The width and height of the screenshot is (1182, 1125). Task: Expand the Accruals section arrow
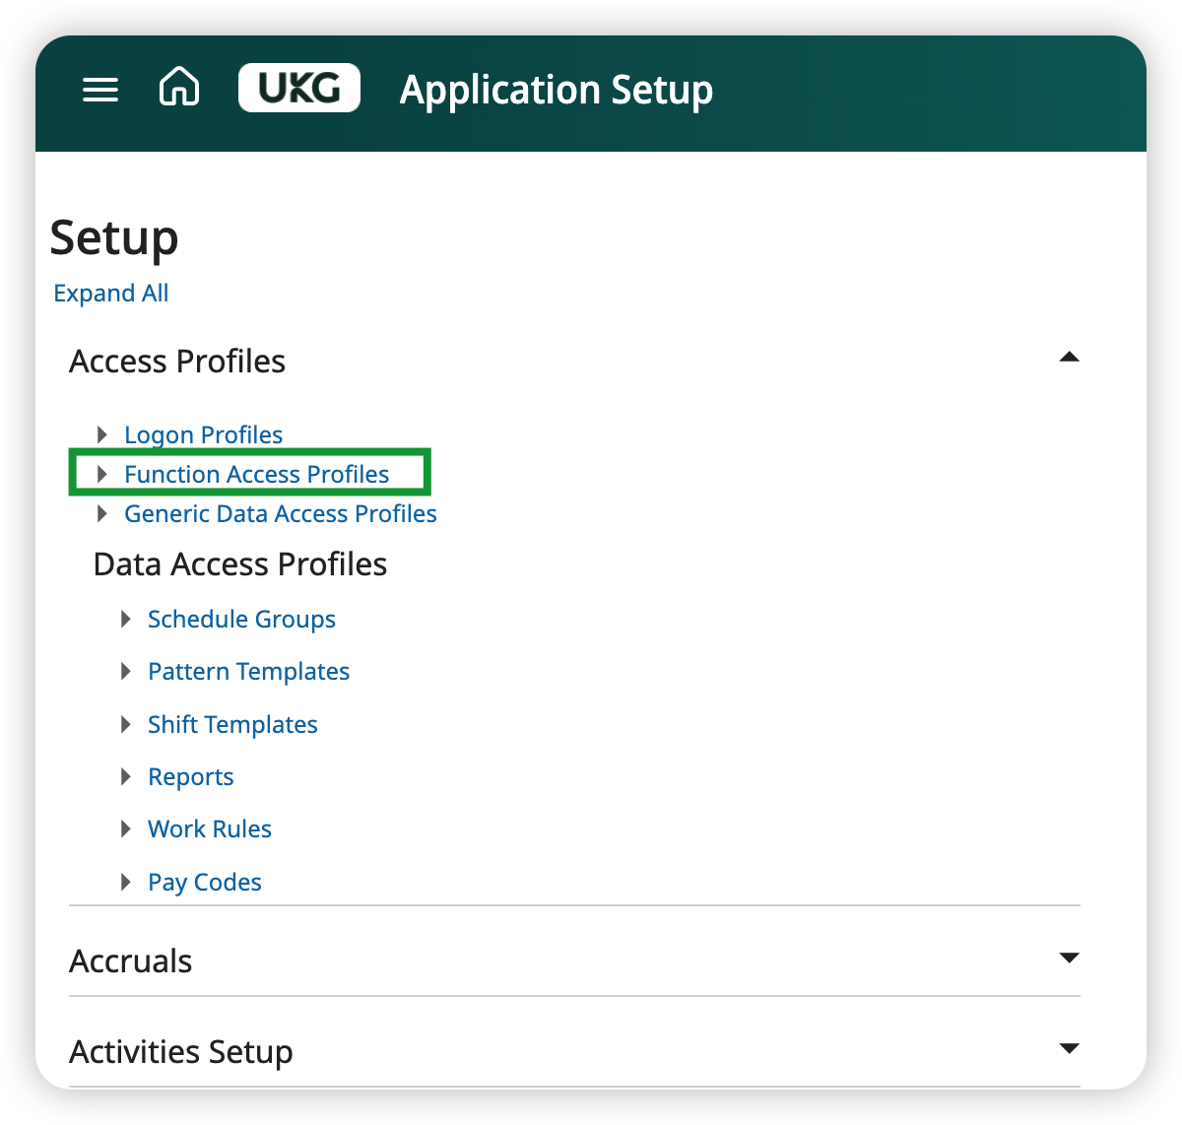point(1069,958)
